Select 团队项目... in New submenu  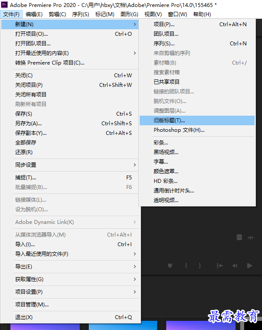pyautogui.click(x=197, y=34)
